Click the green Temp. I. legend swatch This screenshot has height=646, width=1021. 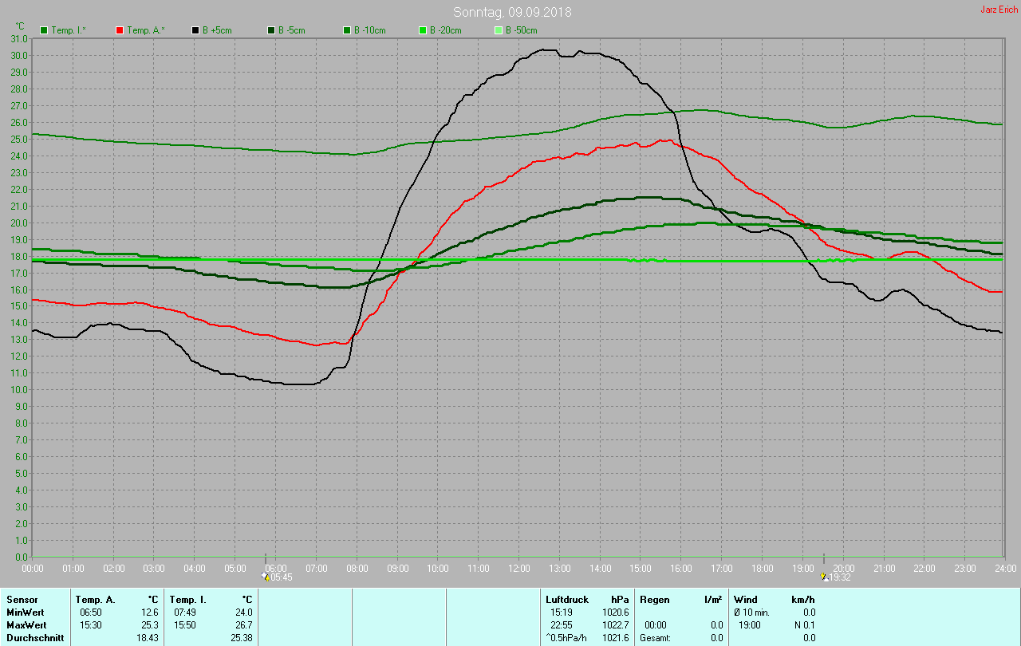44,30
